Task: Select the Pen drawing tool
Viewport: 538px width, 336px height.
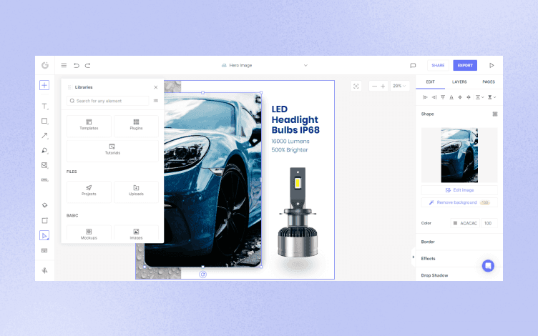Action: [x=44, y=151]
